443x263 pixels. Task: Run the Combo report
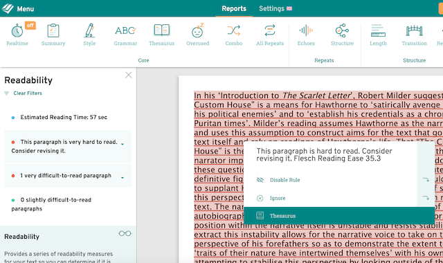[234, 35]
